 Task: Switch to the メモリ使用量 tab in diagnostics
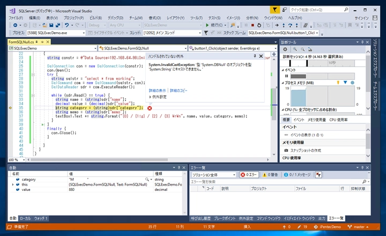317,120
